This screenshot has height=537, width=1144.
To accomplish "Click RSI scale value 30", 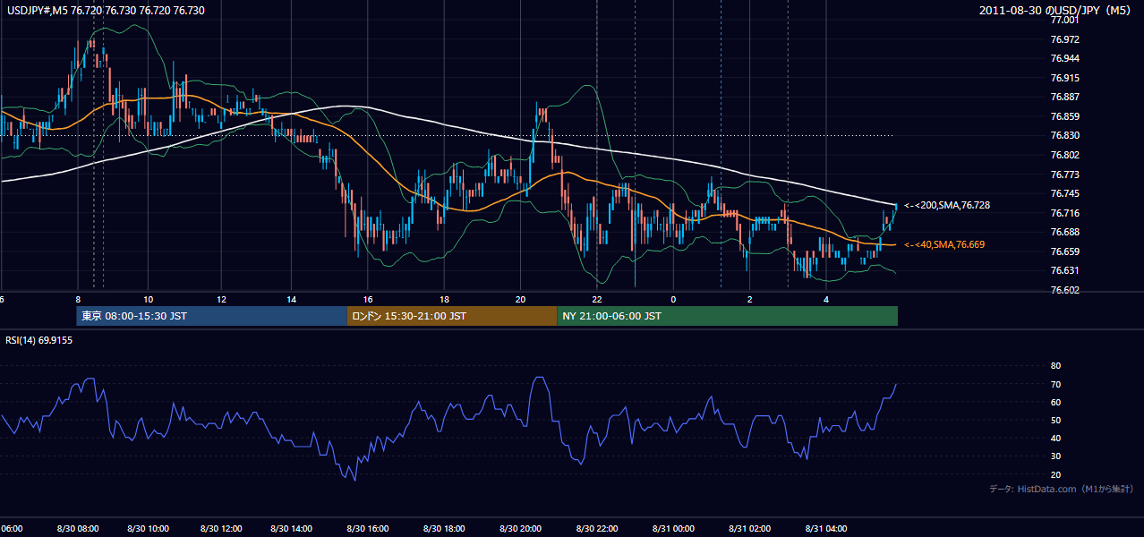I will pyautogui.click(x=1055, y=456).
